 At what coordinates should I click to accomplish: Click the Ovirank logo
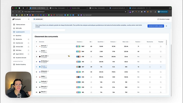tap(16, 19)
